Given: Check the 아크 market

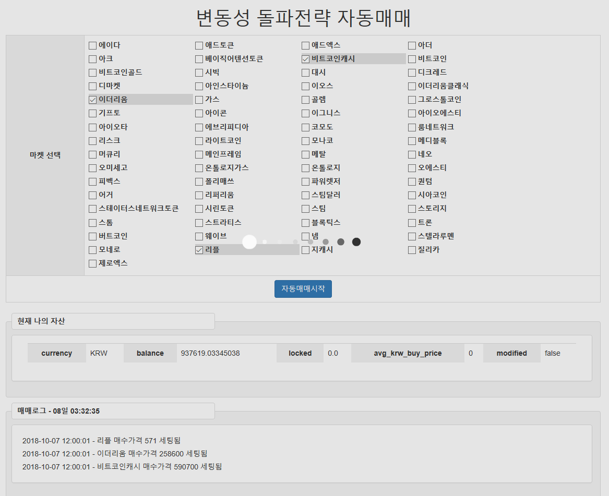Looking at the screenshot, I should click(x=92, y=59).
